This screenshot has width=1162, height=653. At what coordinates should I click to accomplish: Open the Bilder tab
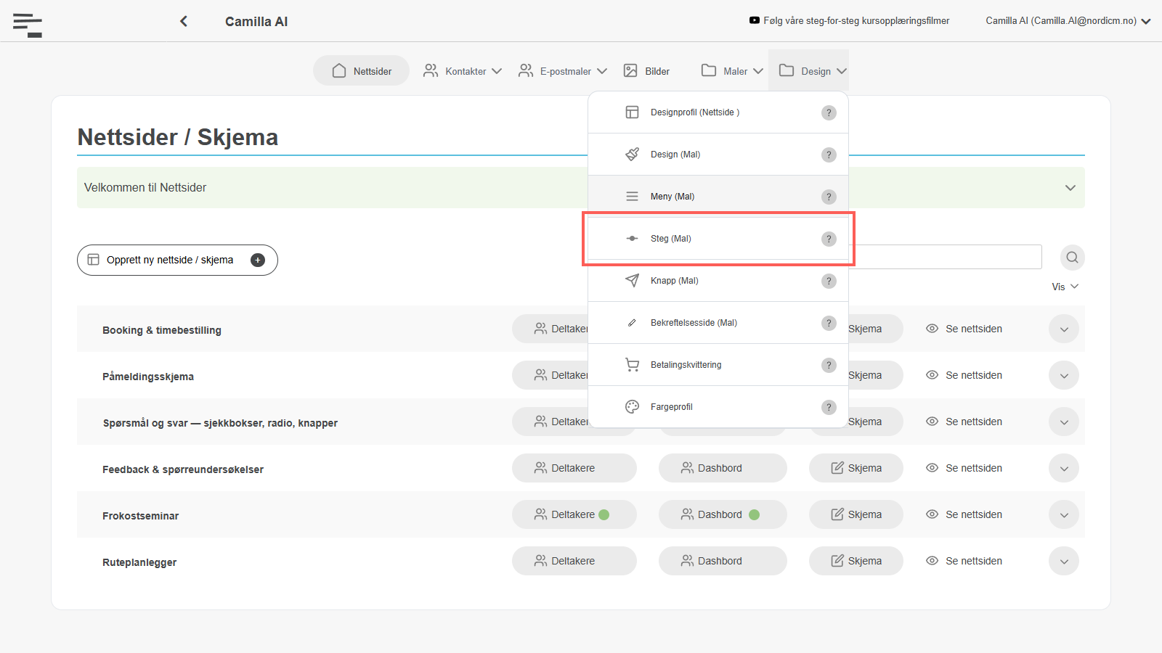point(646,71)
